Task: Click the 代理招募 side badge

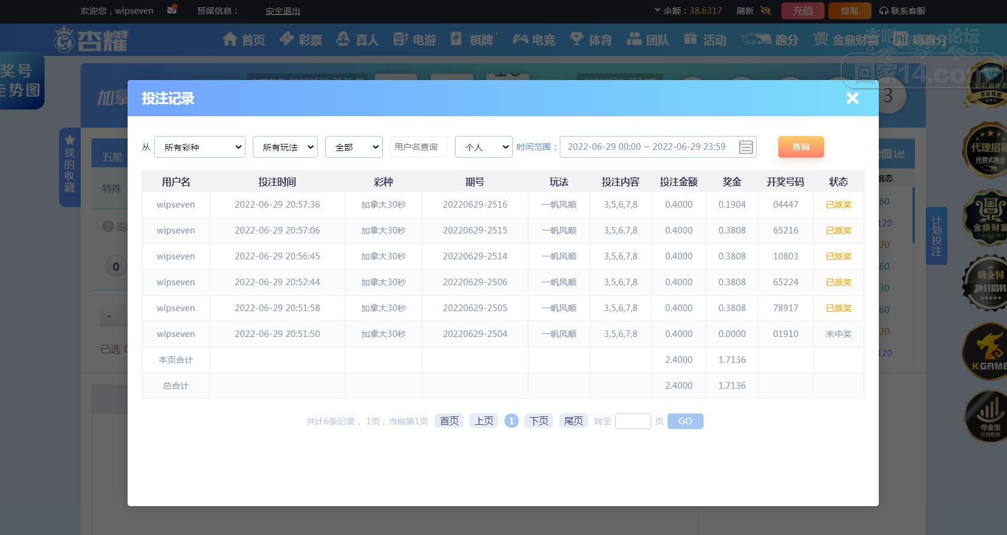Action: coord(985,150)
